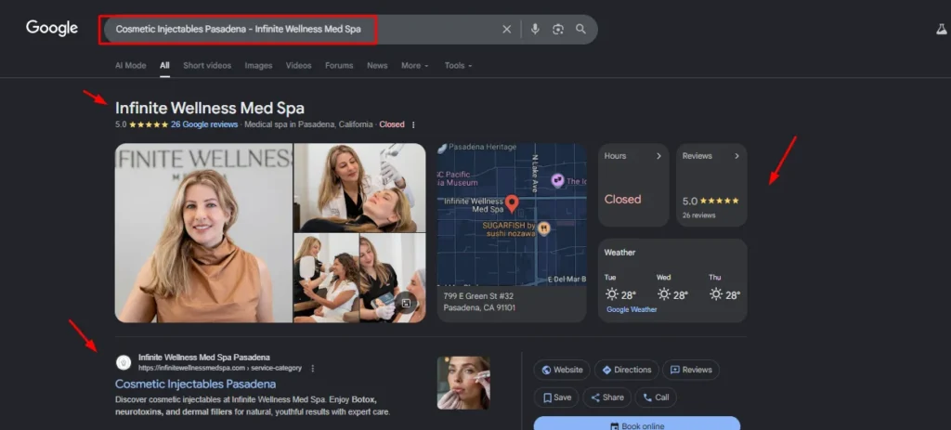The height and width of the screenshot is (430, 951).
Task: Click Infinite Wellness Med Spa Pasadena site name
Action: click(x=203, y=358)
